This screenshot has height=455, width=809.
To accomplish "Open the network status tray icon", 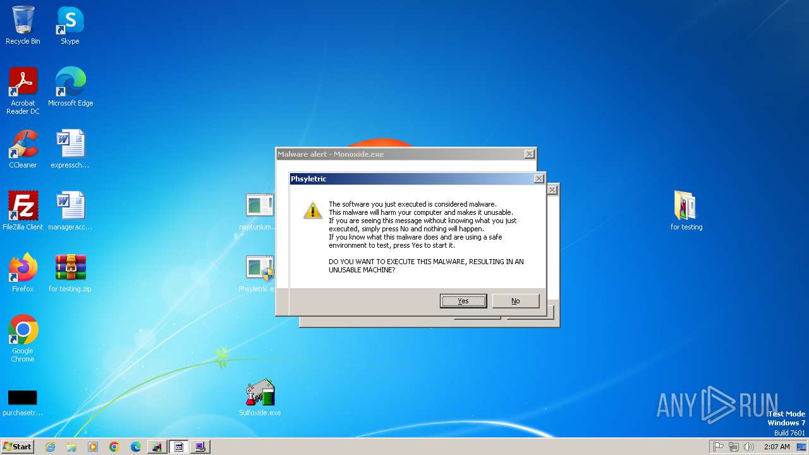I will pyautogui.click(x=734, y=447).
